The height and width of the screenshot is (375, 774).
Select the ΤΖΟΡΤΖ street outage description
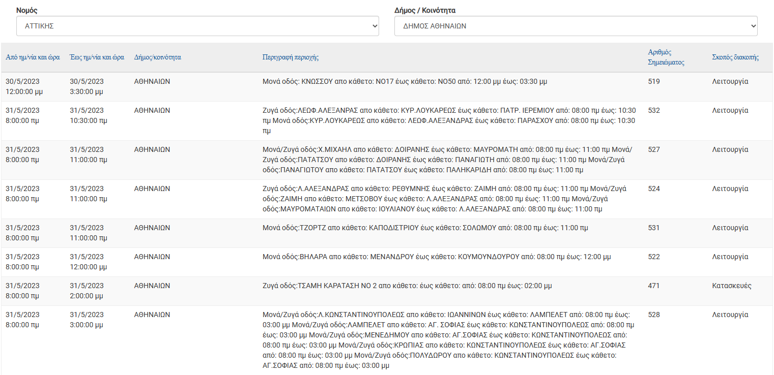425,228
